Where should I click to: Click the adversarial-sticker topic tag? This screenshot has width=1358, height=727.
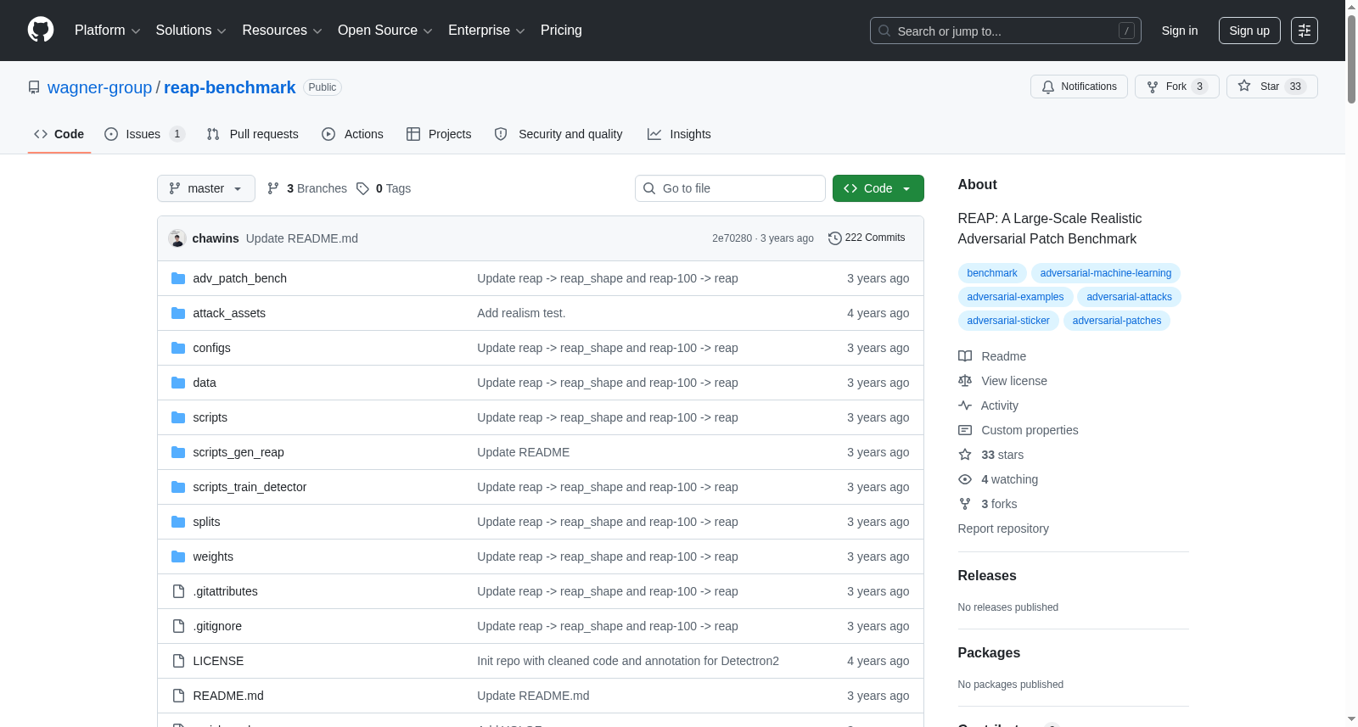click(1008, 321)
